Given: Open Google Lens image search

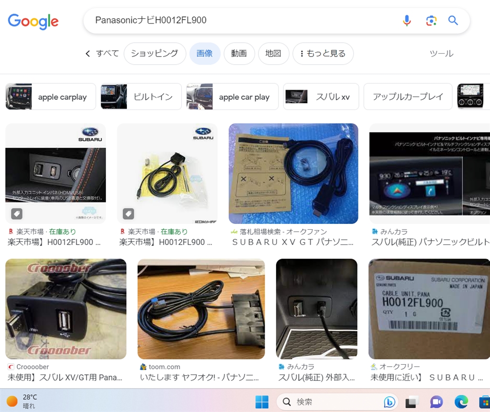Looking at the screenshot, I should [x=431, y=21].
